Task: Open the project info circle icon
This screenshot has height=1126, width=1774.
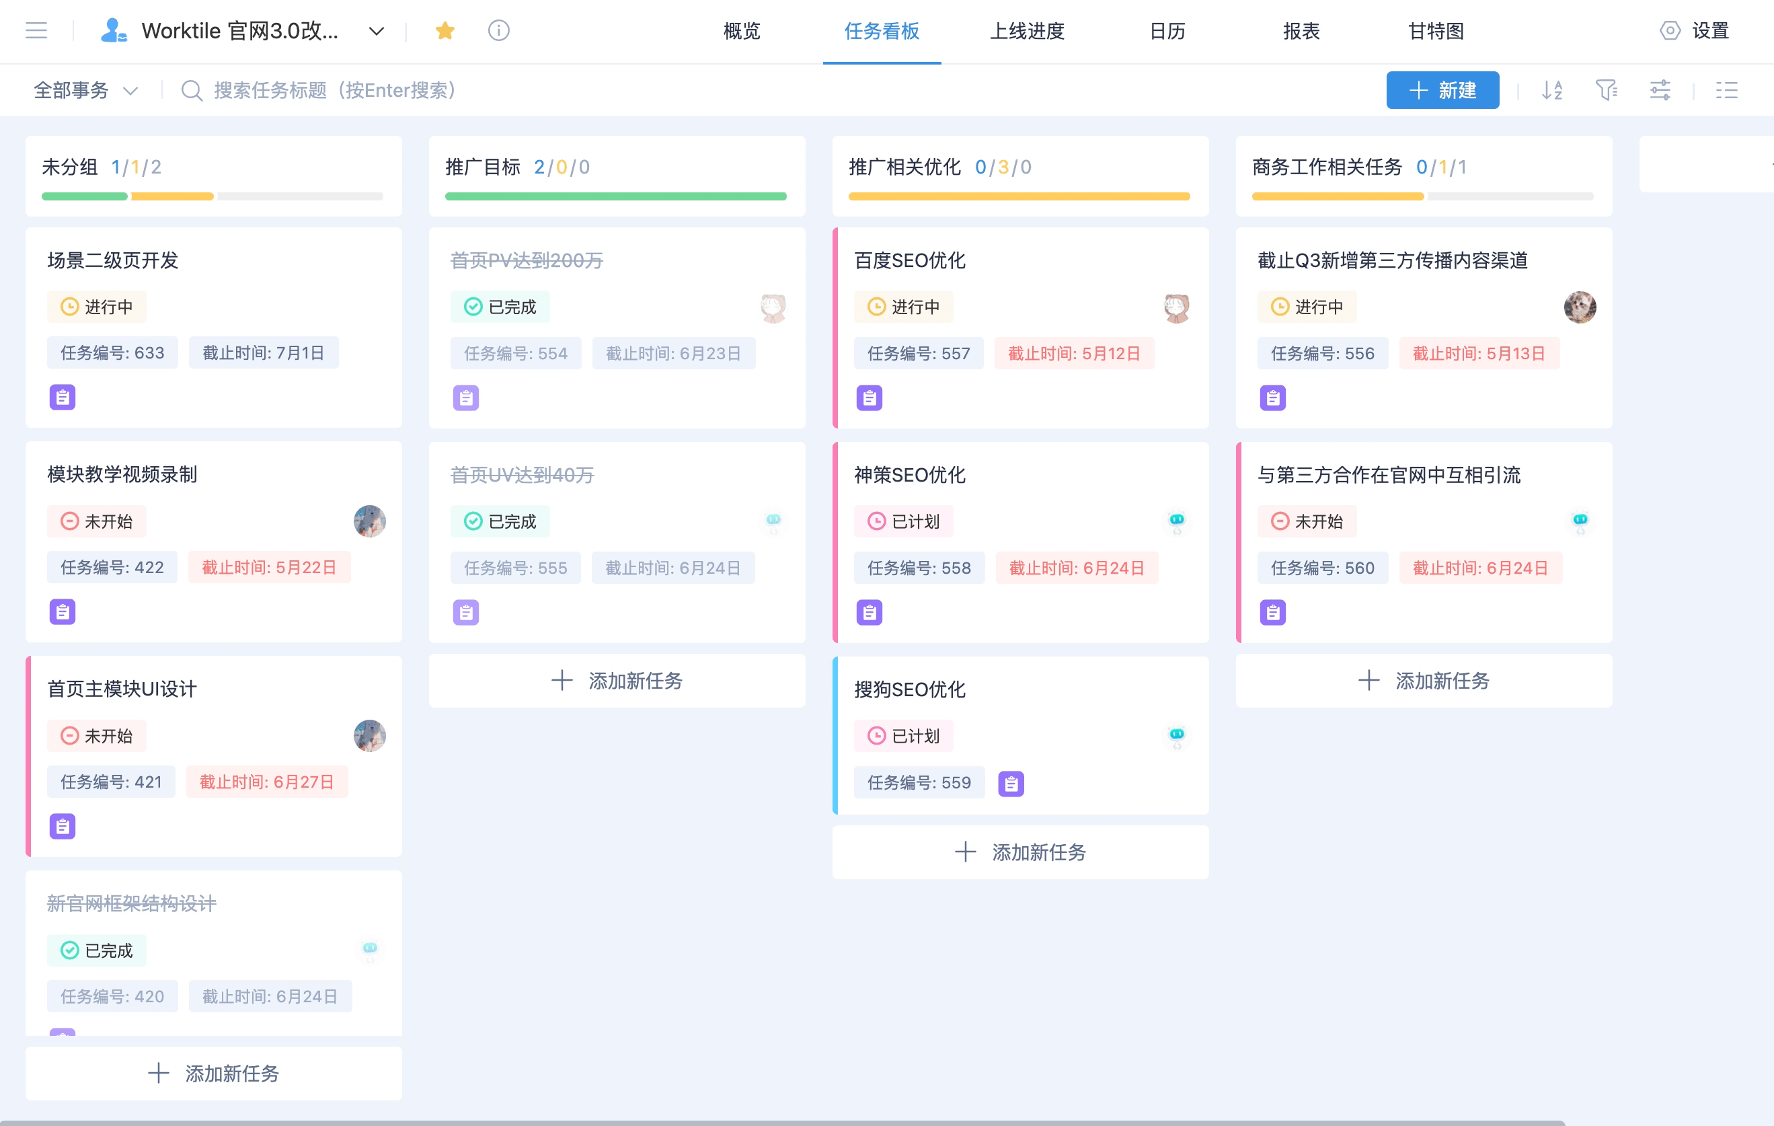Action: tap(499, 30)
